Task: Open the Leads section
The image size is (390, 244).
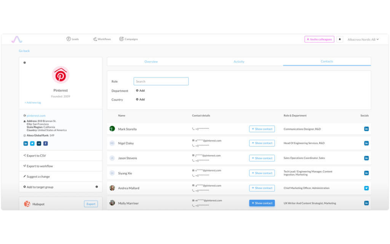Action: point(72,39)
